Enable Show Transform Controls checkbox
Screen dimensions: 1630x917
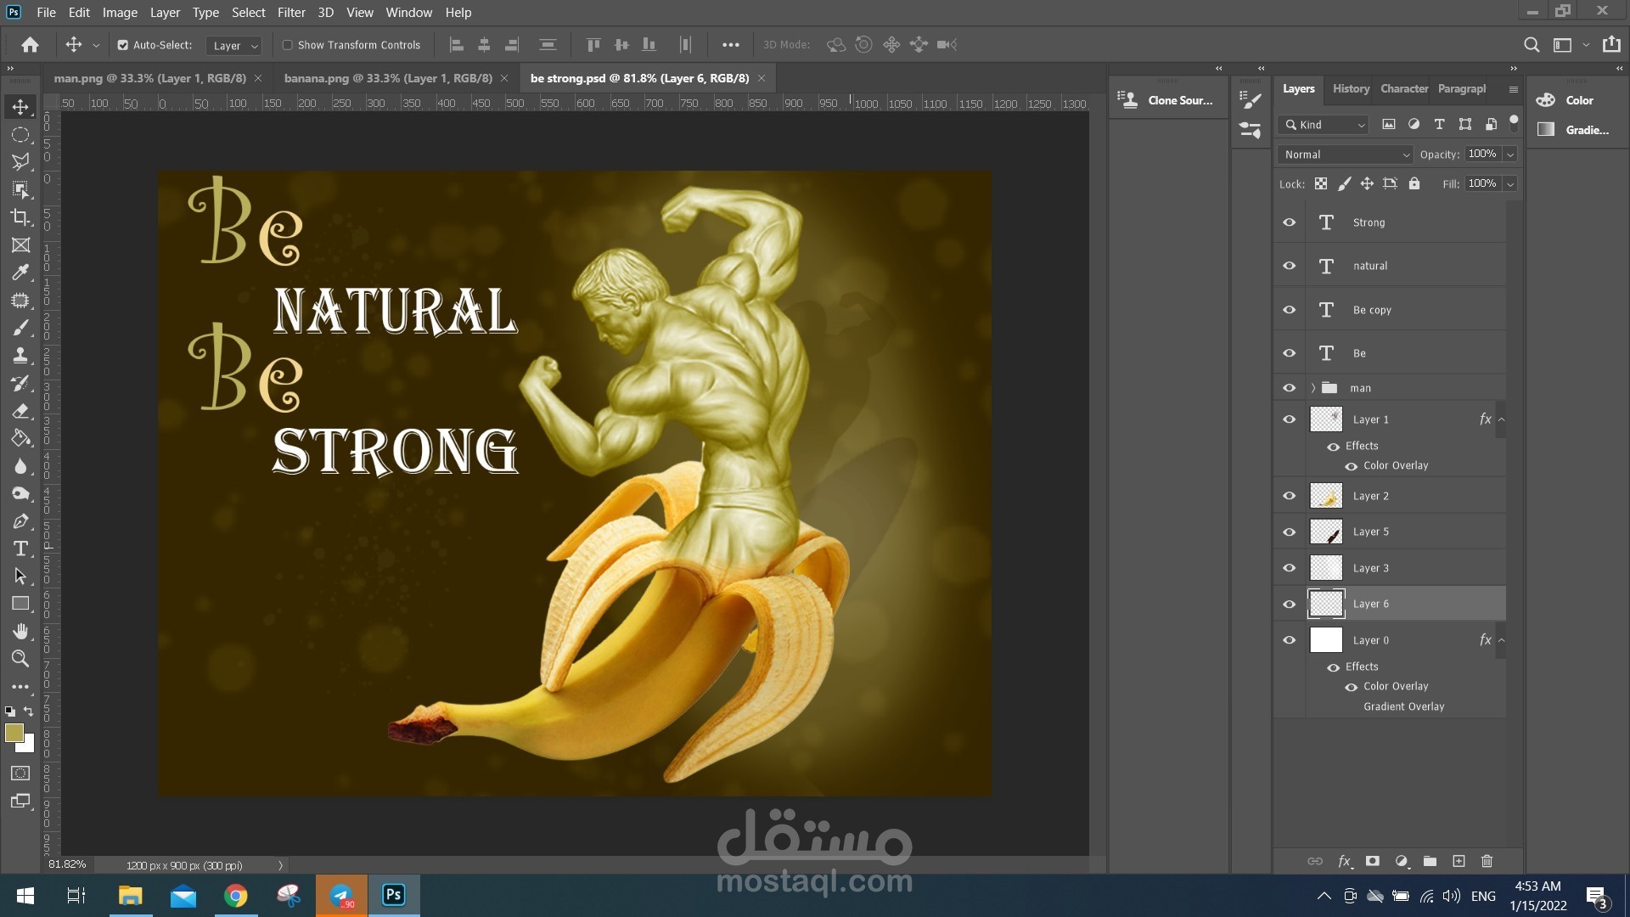tap(288, 45)
